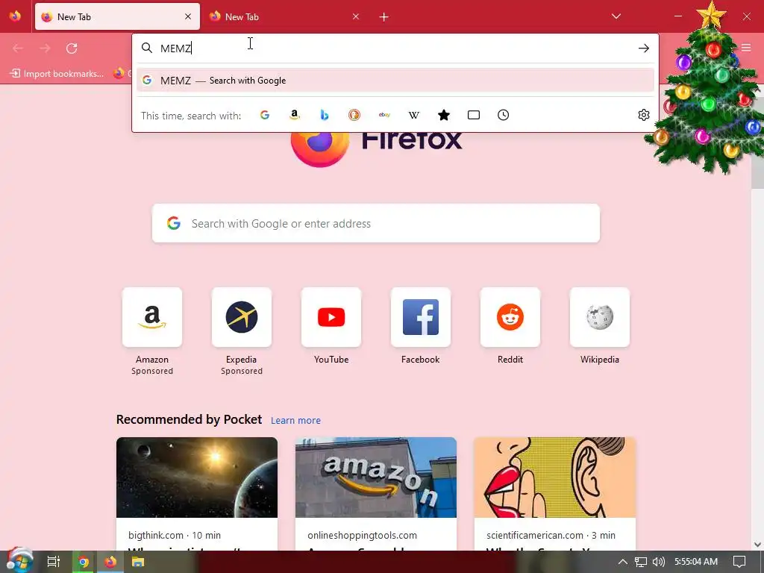Open a new tab with the plus button
Image resolution: width=764 pixels, height=573 pixels.
pos(384,17)
